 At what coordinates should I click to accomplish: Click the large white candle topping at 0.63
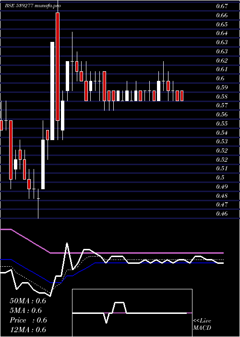52,91
